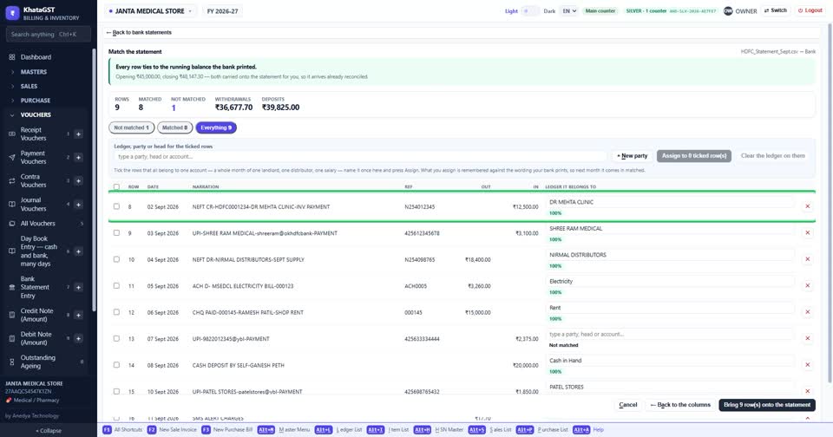833x437 pixels.
Task: Show the Not matched 1 filter
Action: click(x=131, y=127)
